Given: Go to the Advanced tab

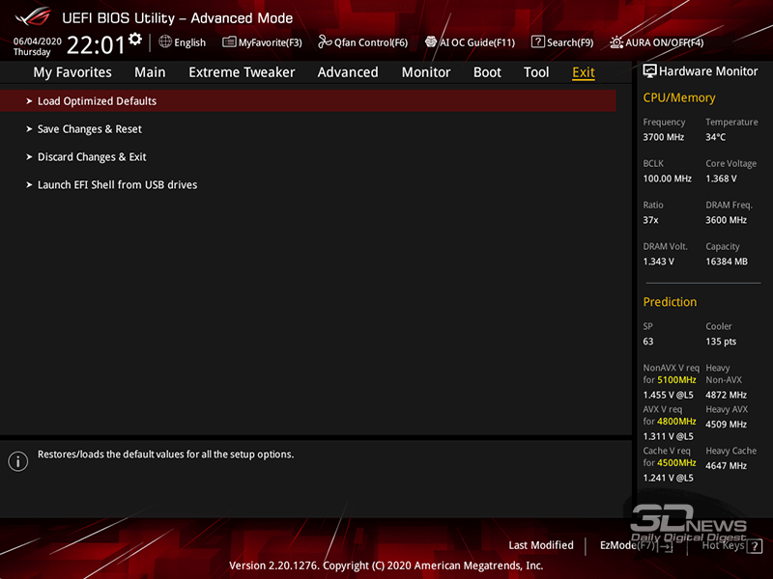Looking at the screenshot, I should point(348,72).
